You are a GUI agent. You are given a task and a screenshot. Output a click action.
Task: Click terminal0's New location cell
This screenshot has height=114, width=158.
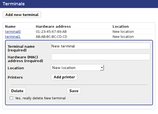[x=123, y=32]
